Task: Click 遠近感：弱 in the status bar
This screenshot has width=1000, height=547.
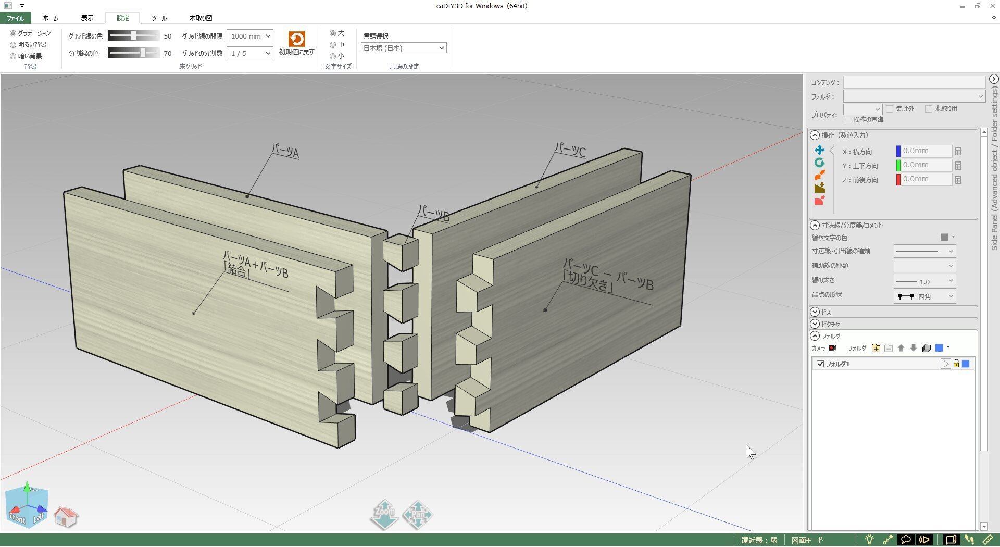Action: (x=759, y=540)
